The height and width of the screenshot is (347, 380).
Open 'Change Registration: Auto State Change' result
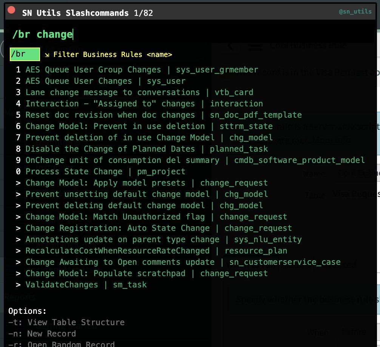(x=159, y=228)
